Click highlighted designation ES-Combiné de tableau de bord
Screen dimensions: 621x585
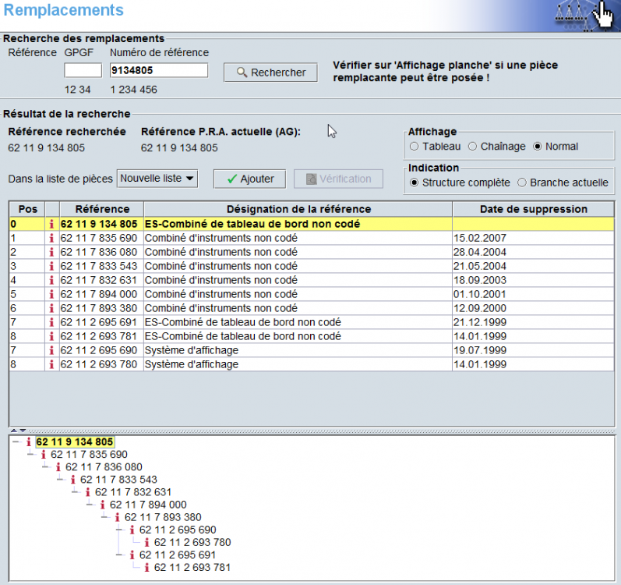[298, 225]
